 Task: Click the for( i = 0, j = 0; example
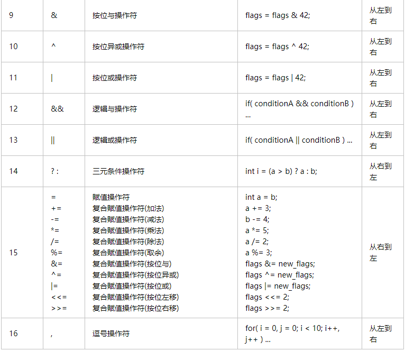click(x=292, y=334)
